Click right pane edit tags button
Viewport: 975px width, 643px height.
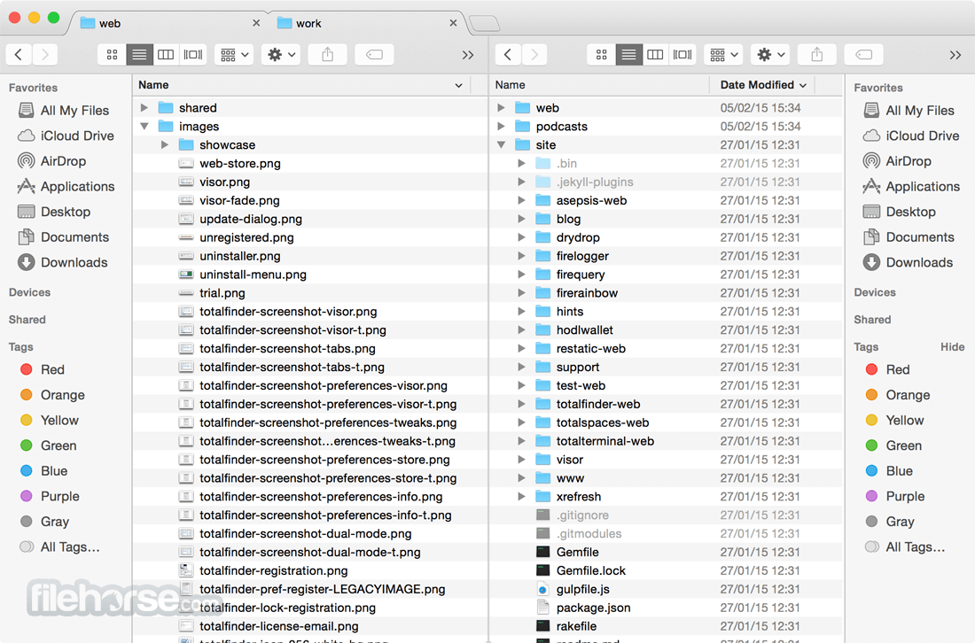pos(863,55)
